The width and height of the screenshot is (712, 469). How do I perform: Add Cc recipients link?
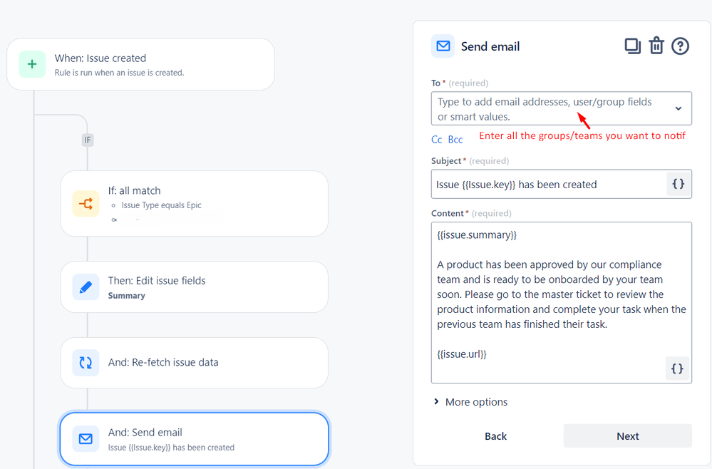pos(437,140)
